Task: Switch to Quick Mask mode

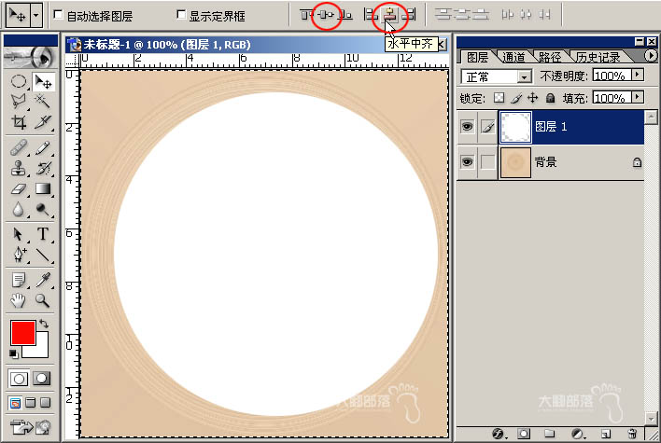Action: click(x=41, y=379)
